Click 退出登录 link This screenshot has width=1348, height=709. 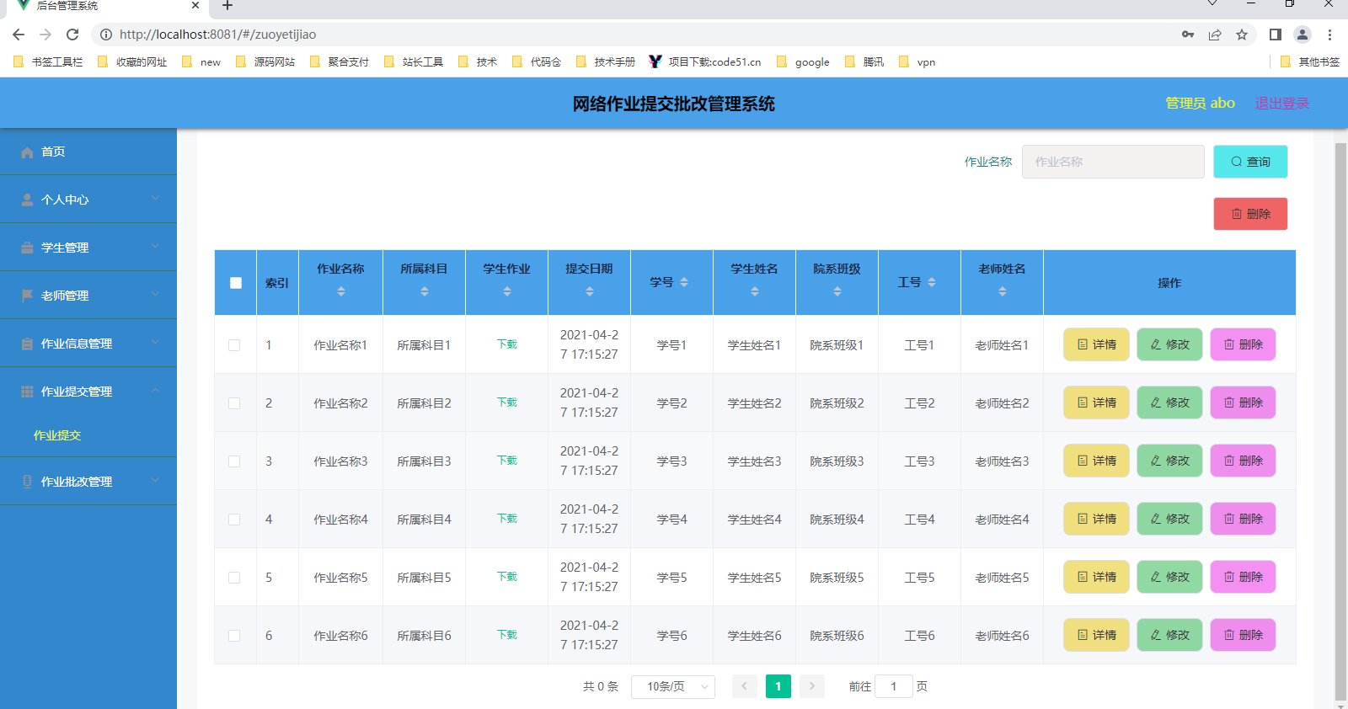(x=1281, y=104)
